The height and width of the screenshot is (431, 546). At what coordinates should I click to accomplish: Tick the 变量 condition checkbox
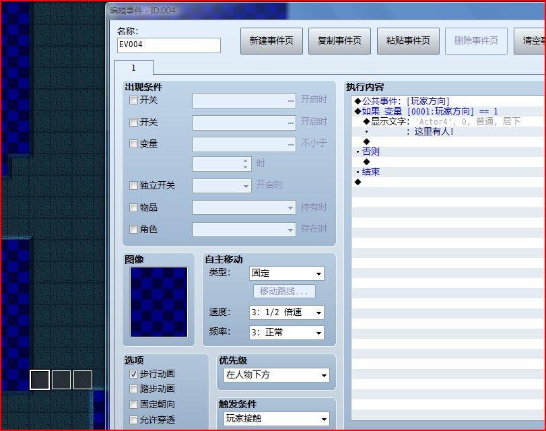(x=133, y=144)
